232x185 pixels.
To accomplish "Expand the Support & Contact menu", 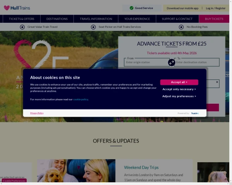I will coord(177,19).
